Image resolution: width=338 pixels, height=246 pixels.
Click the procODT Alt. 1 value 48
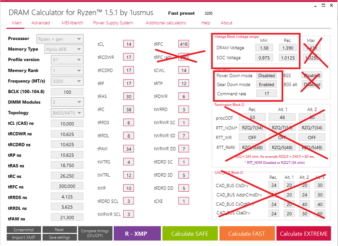(x=282, y=118)
